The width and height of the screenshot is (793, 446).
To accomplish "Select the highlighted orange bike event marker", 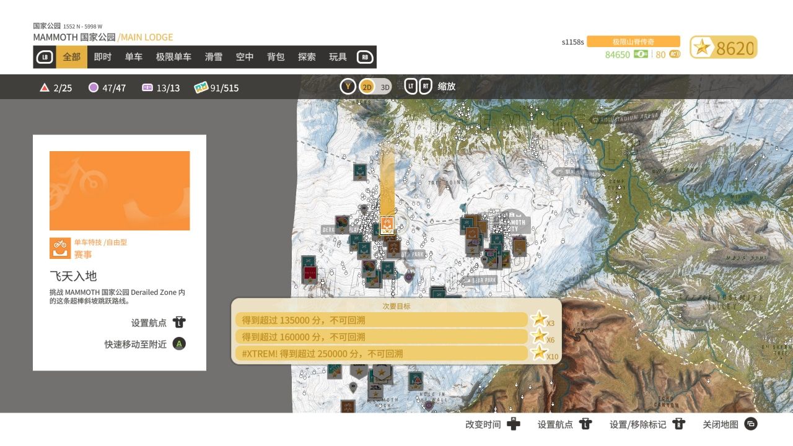I will pyautogui.click(x=387, y=225).
